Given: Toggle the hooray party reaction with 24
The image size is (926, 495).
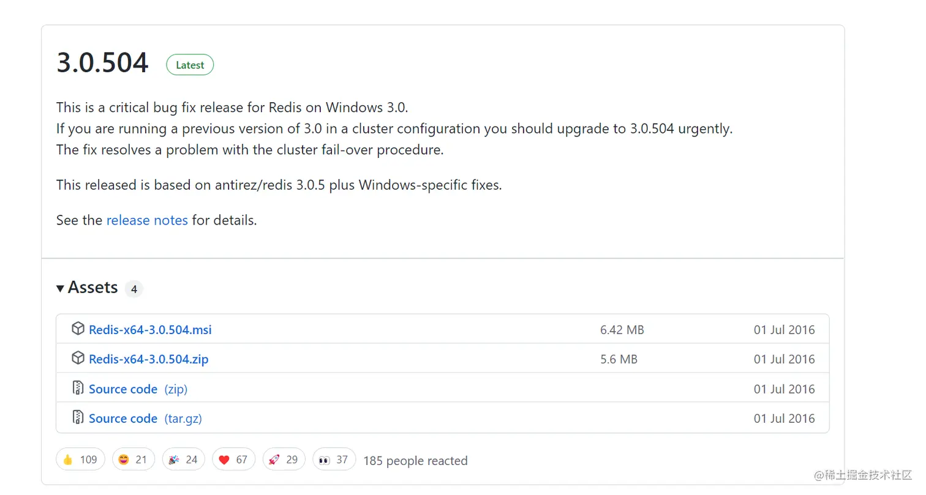Looking at the screenshot, I should 183,460.
